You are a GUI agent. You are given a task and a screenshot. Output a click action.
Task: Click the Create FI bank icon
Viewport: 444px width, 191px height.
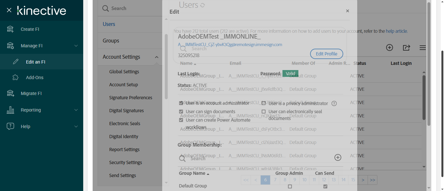pos(10,29)
